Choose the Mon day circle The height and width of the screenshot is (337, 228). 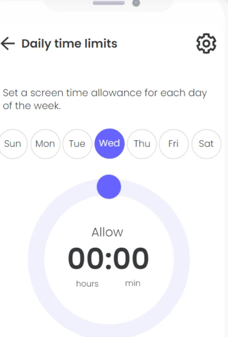45,144
